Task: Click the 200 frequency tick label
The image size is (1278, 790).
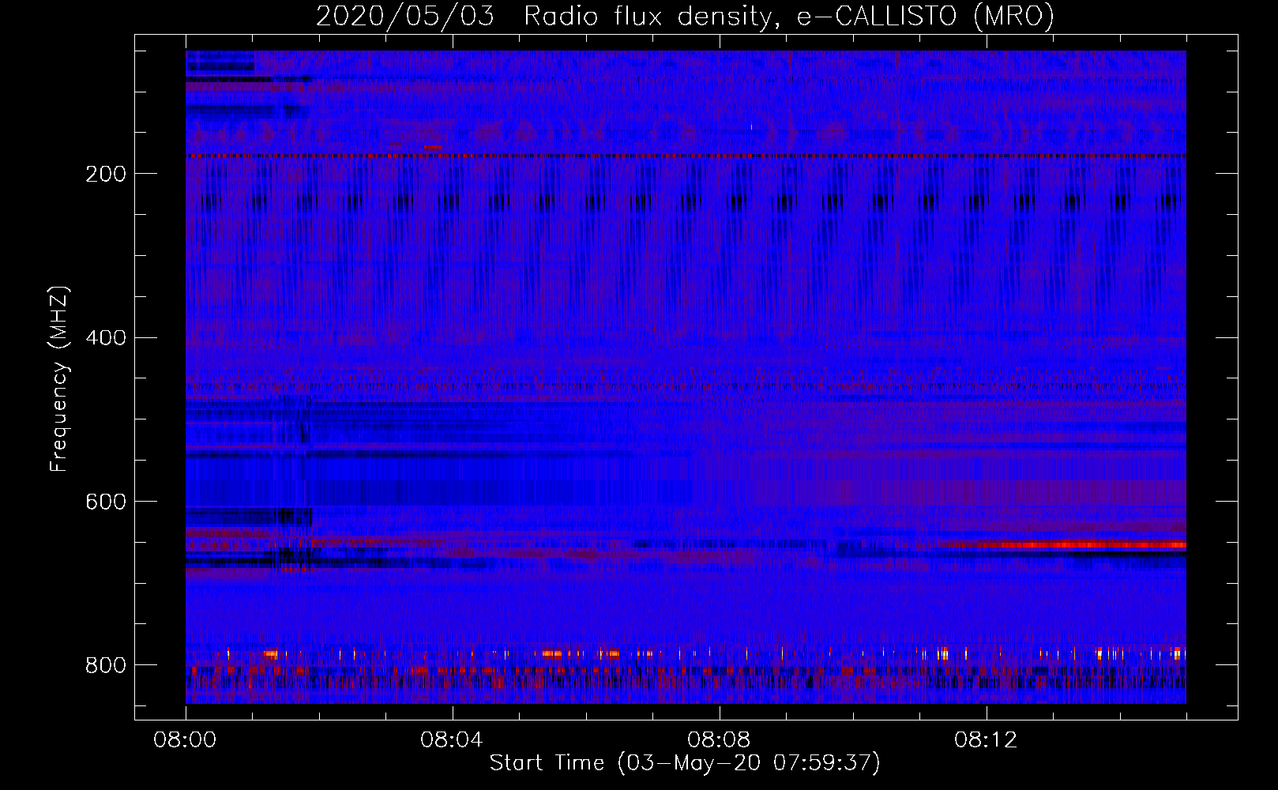Action: pyautogui.click(x=106, y=174)
